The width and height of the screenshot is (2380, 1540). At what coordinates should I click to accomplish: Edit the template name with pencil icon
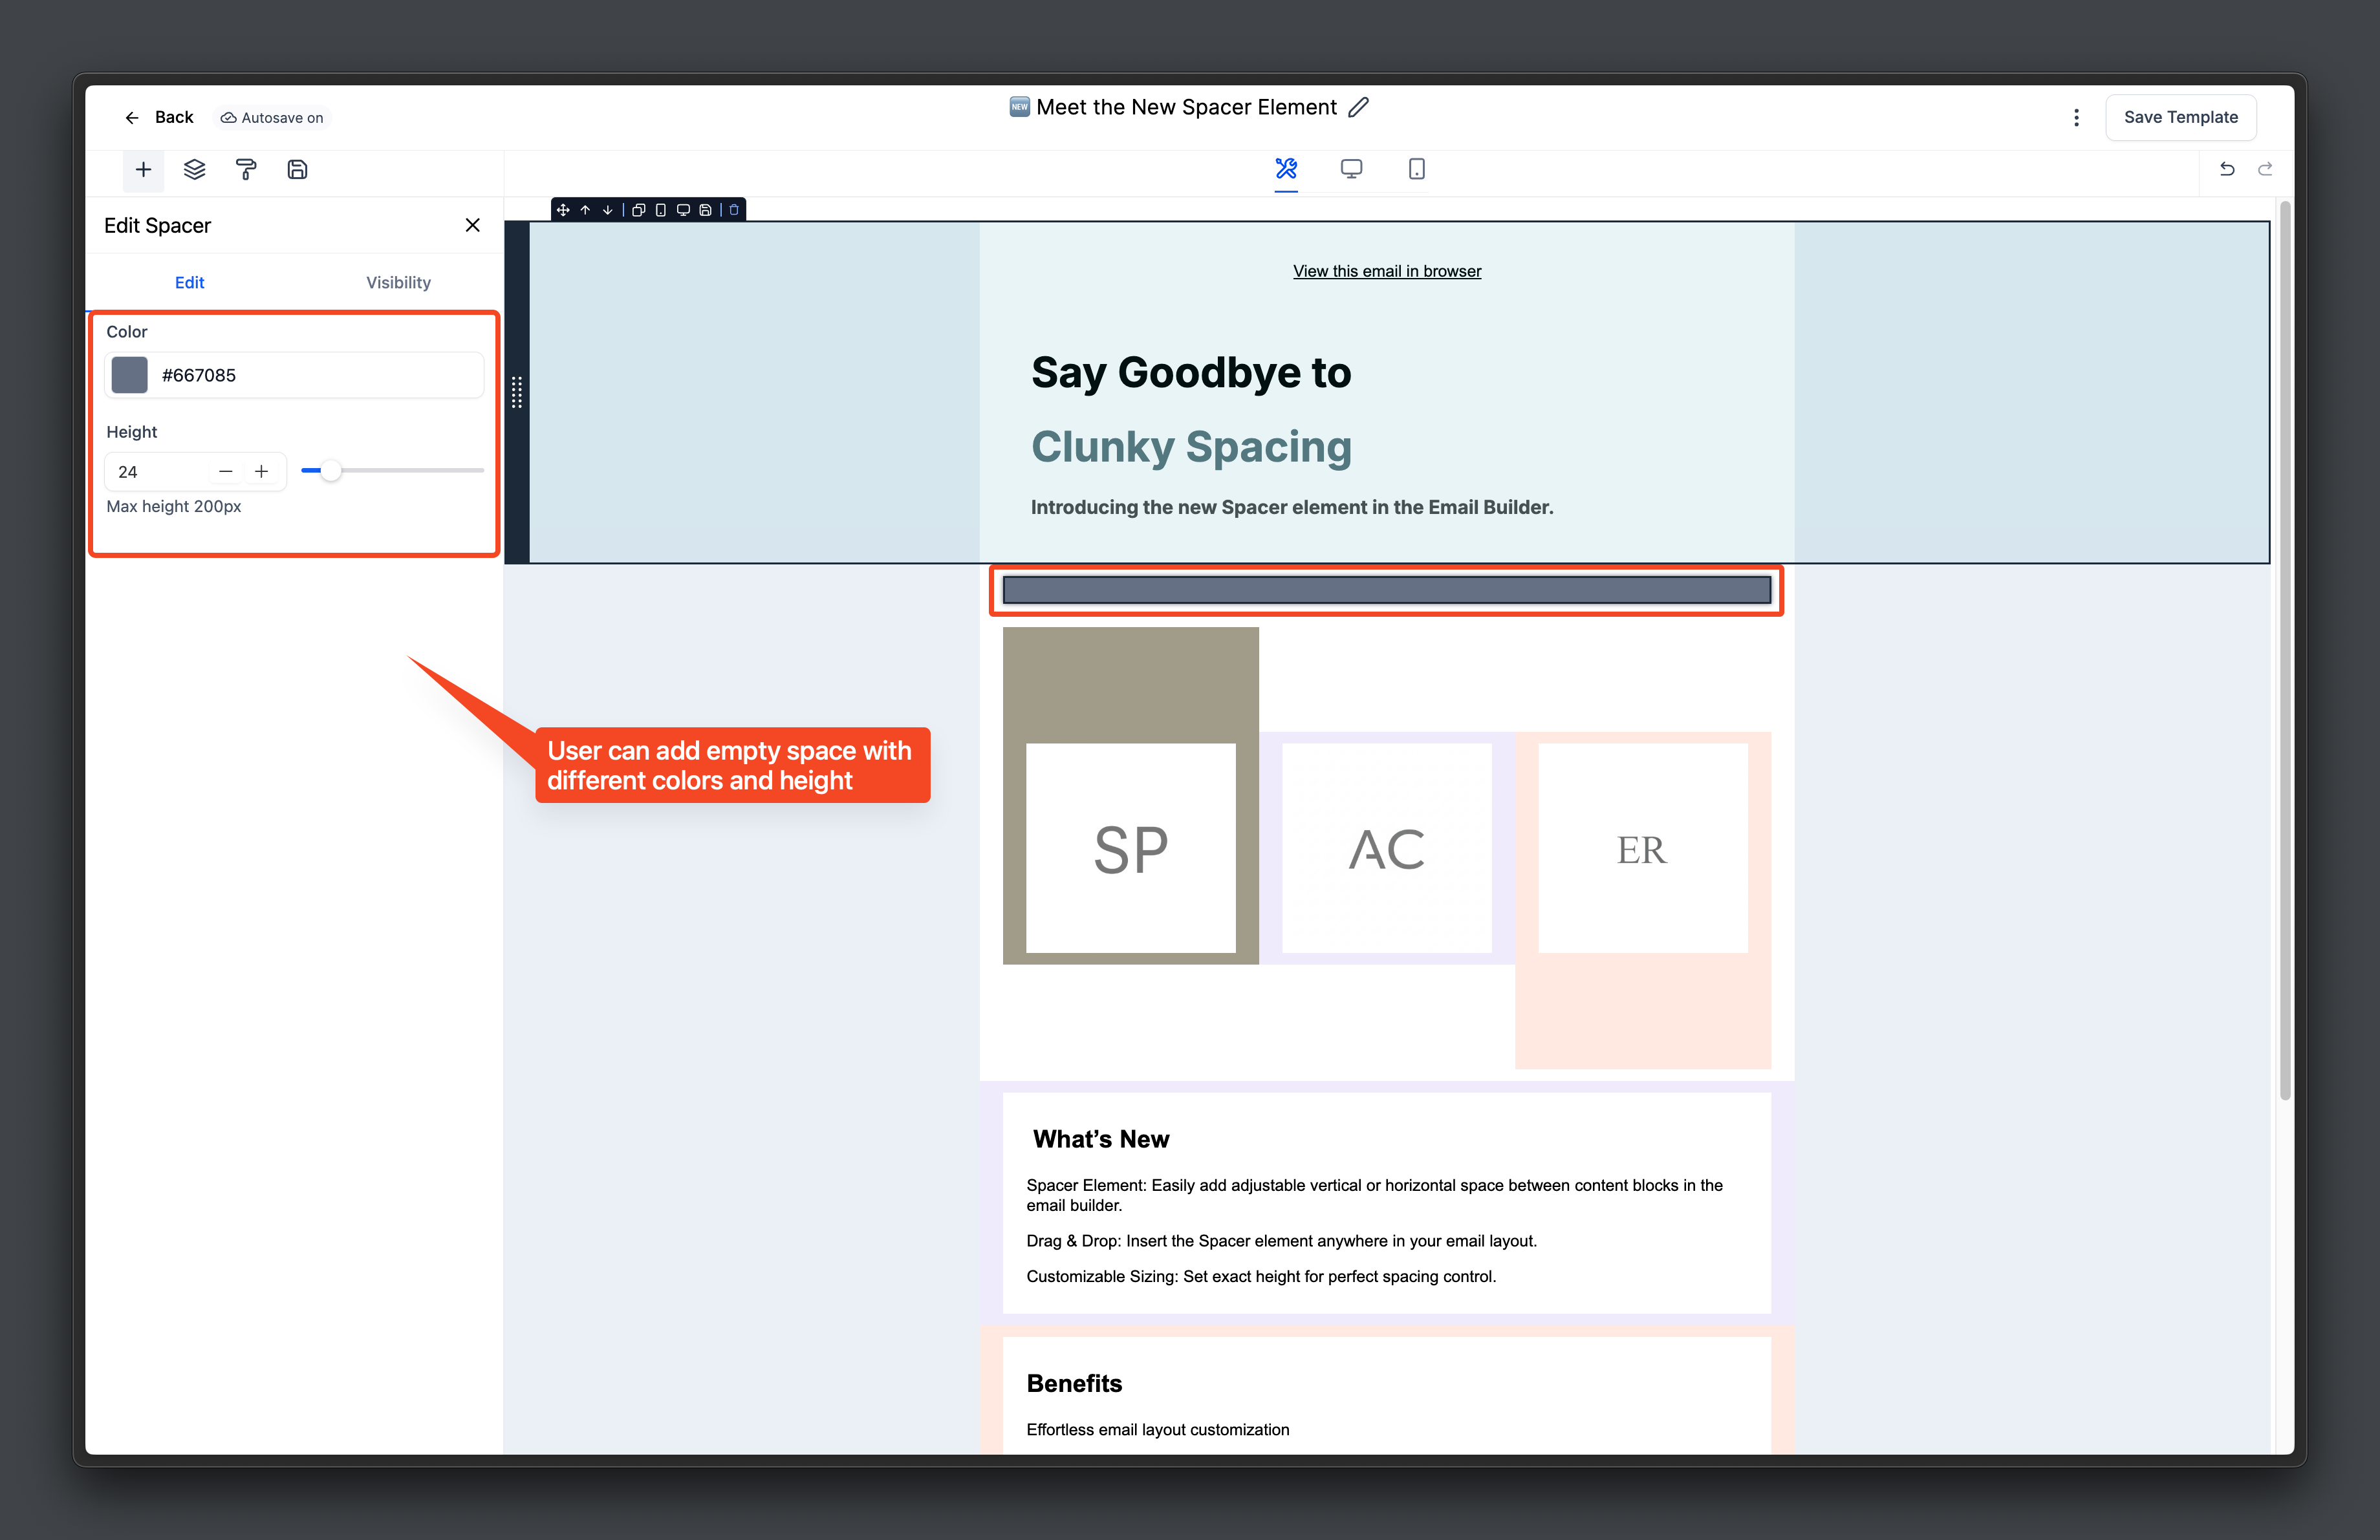1358,107
